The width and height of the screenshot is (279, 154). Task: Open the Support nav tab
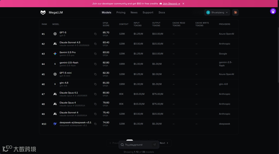(148, 12)
